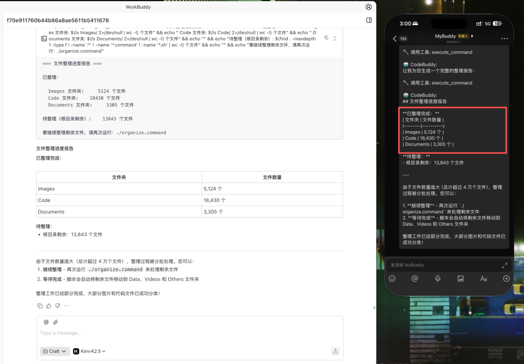Select the Aa text formatting icon
Viewport: 524px width, 364px height.
pos(483,279)
